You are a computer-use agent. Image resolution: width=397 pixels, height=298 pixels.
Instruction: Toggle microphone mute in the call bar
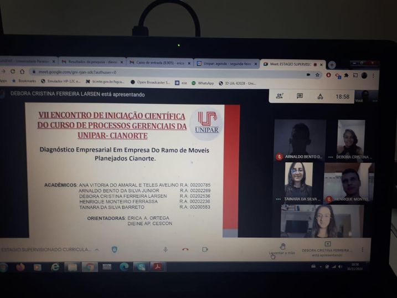click(165, 249)
